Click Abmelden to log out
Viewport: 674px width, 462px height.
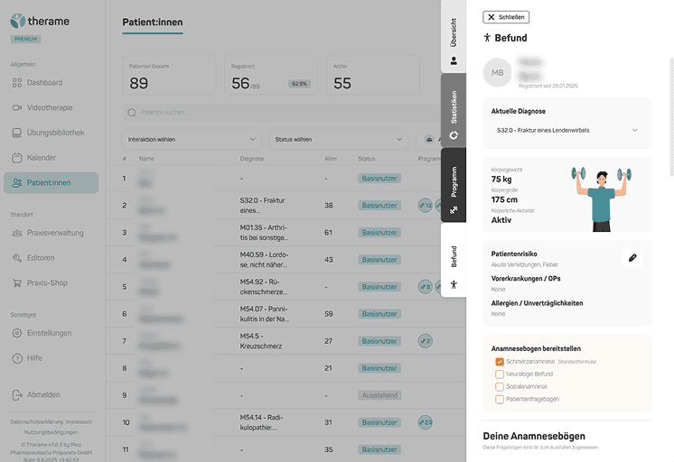pyautogui.click(x=43, y=394)
